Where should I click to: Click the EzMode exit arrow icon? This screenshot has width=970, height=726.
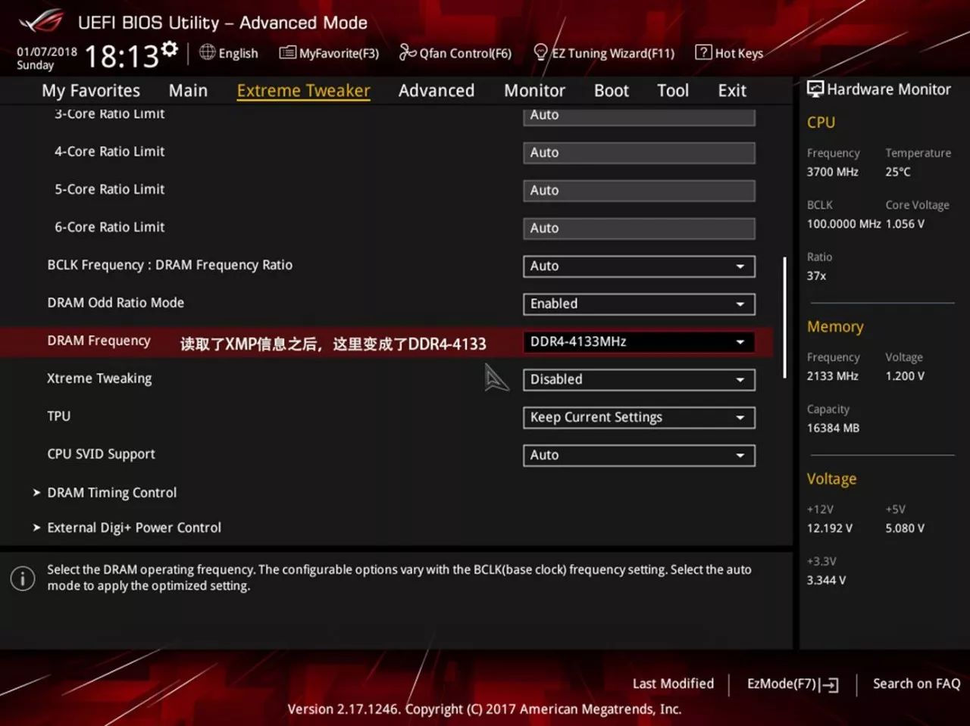click(830, 685)
